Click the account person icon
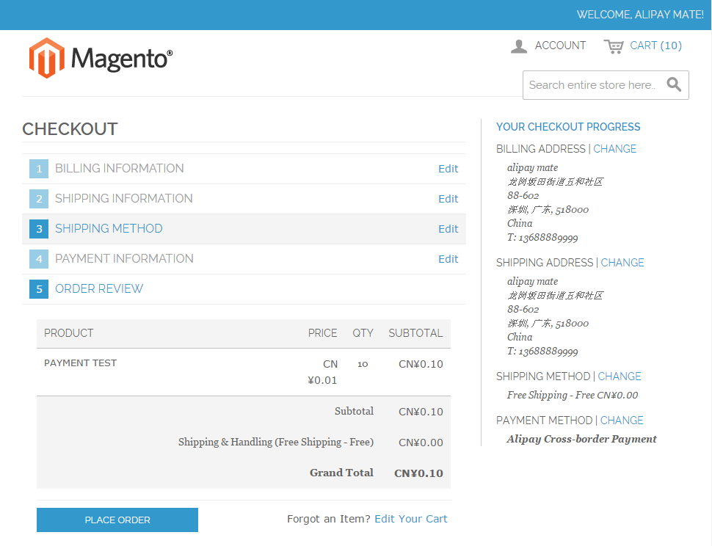 519,45
